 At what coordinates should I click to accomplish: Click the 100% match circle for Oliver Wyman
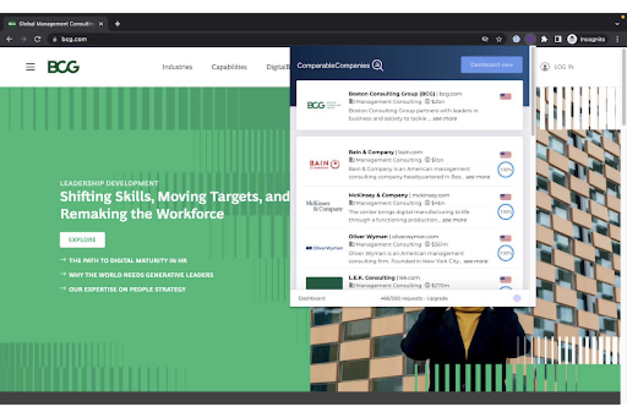506,253
